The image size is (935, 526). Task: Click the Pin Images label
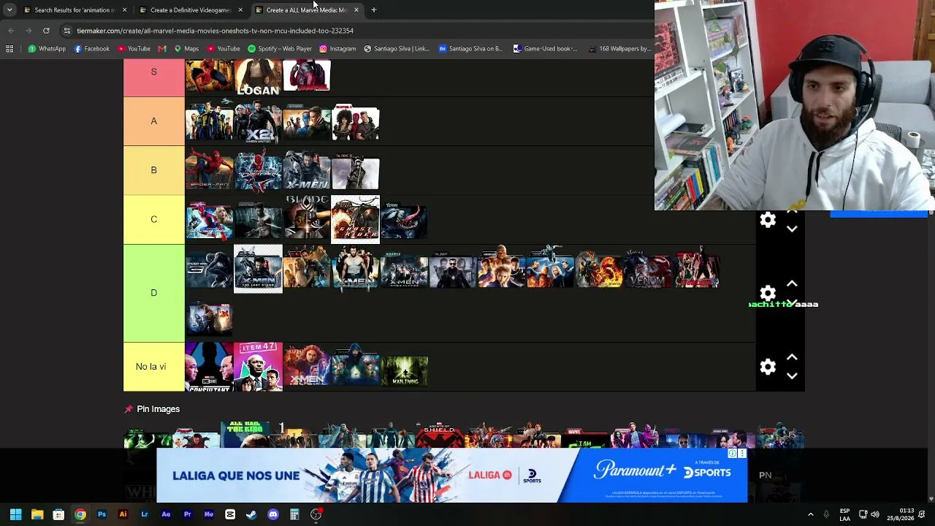point(158,409)
